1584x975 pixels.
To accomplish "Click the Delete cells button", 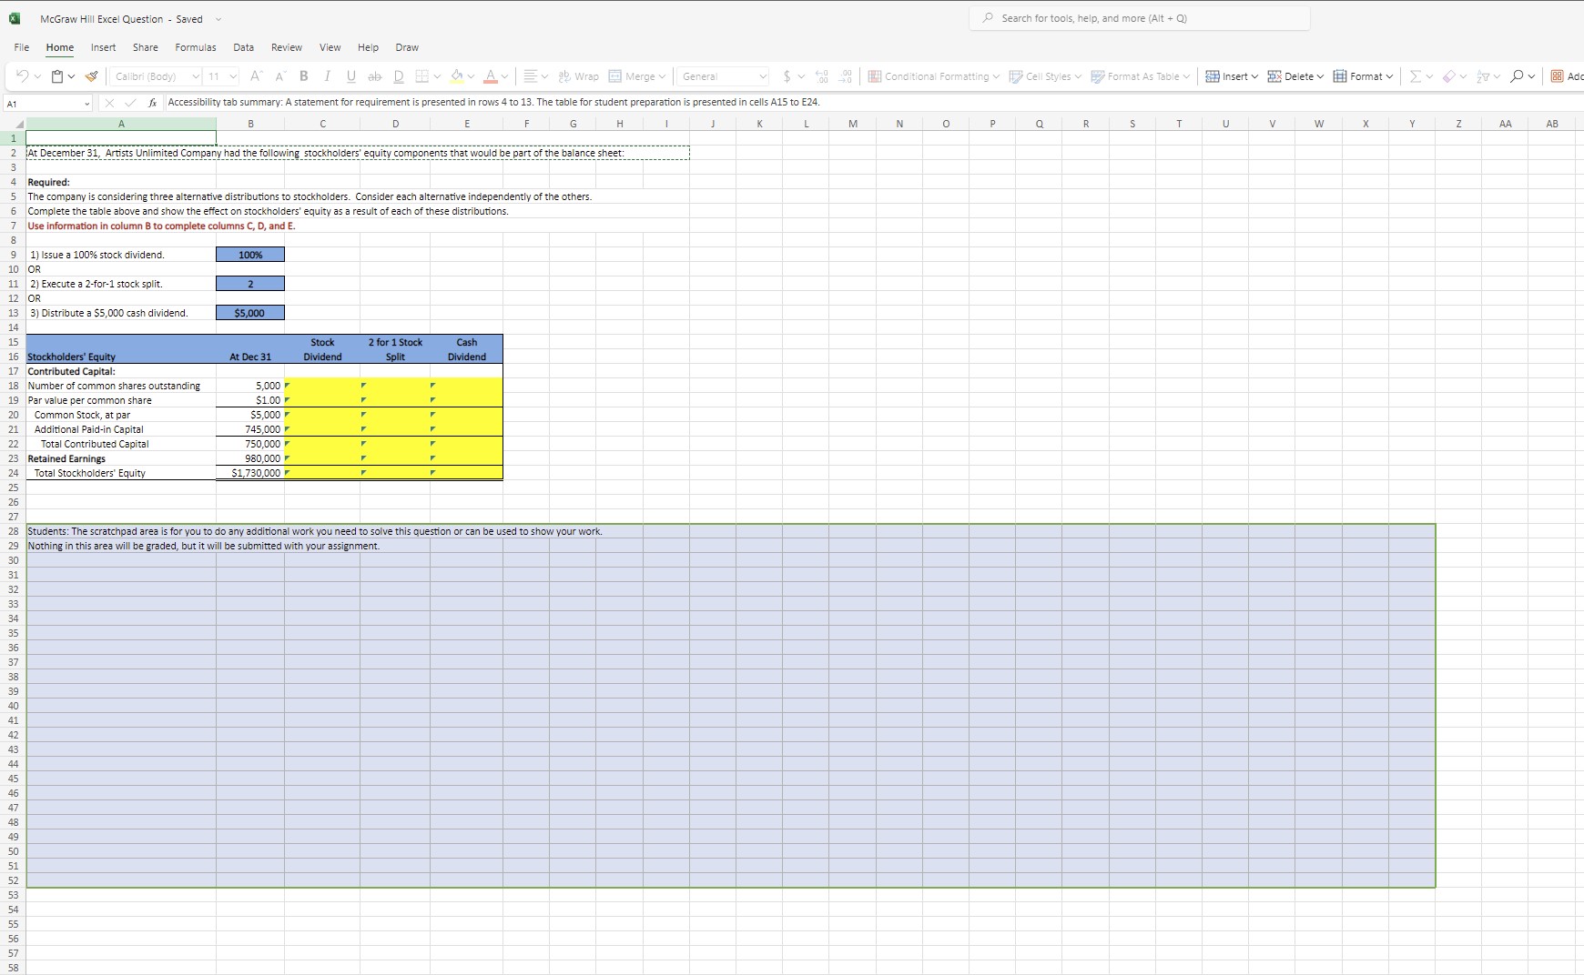I will coord(1295,76).
